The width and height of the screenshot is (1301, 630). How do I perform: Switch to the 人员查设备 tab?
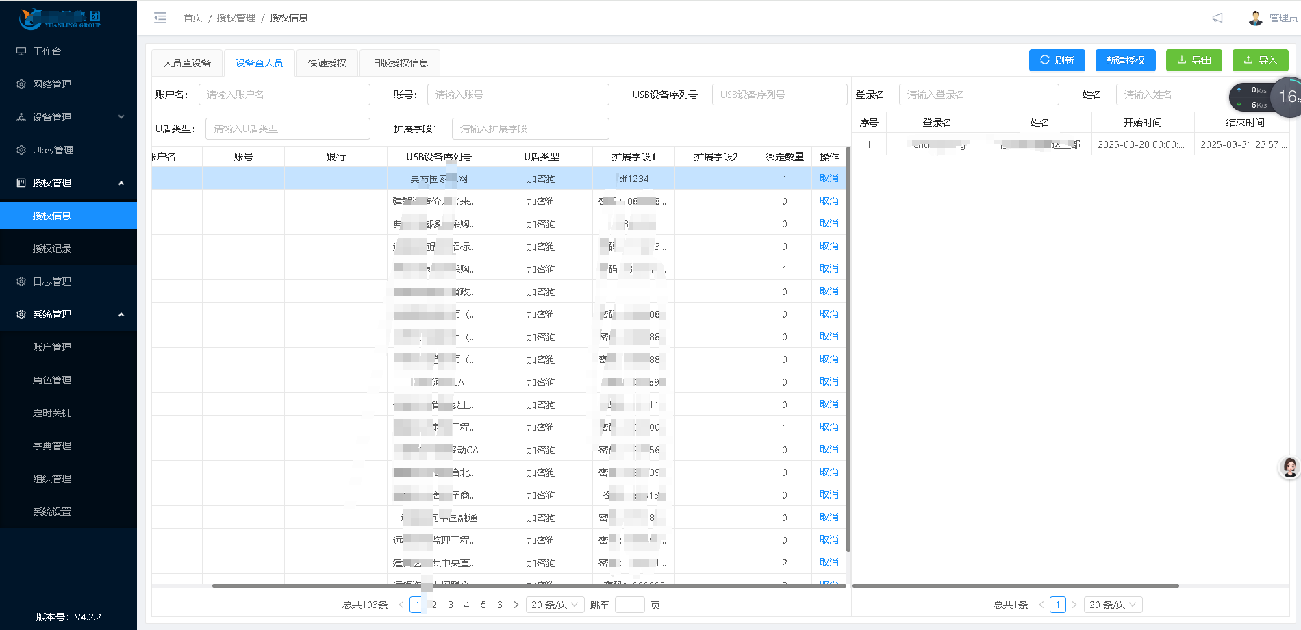click(x=187, y=63)
